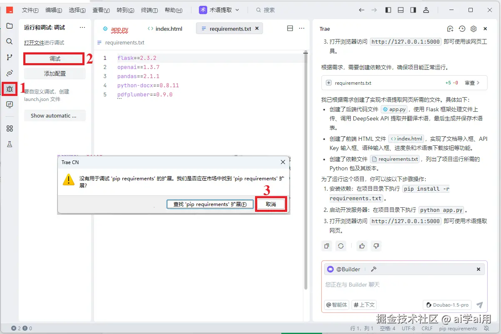This screenshot has height=334, width=501.
Task: Click the UTF-8 encoding in status bar
Action: coord(408,329)
